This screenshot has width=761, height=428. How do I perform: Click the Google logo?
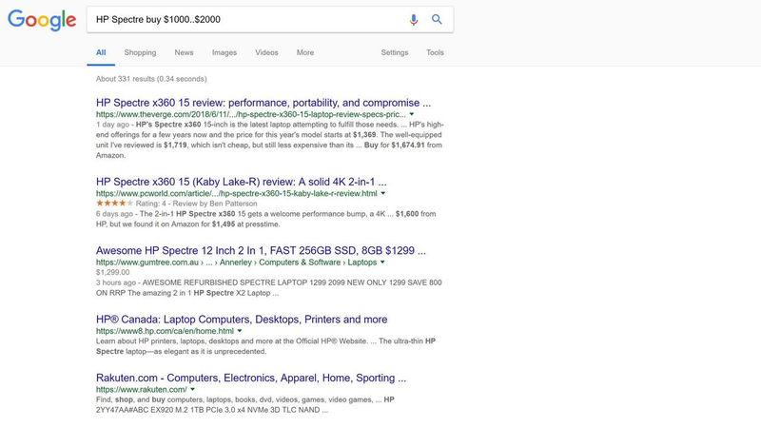coord(42,20)
